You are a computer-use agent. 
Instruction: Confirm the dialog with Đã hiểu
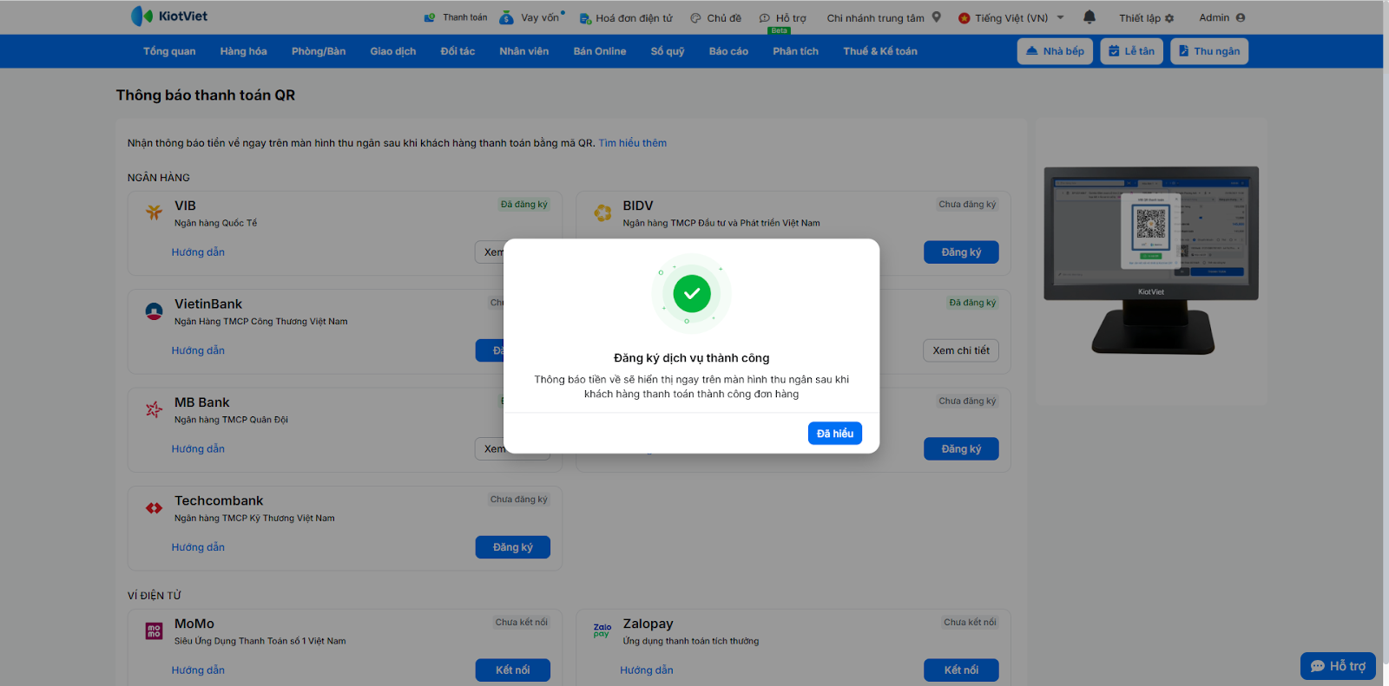835,434
